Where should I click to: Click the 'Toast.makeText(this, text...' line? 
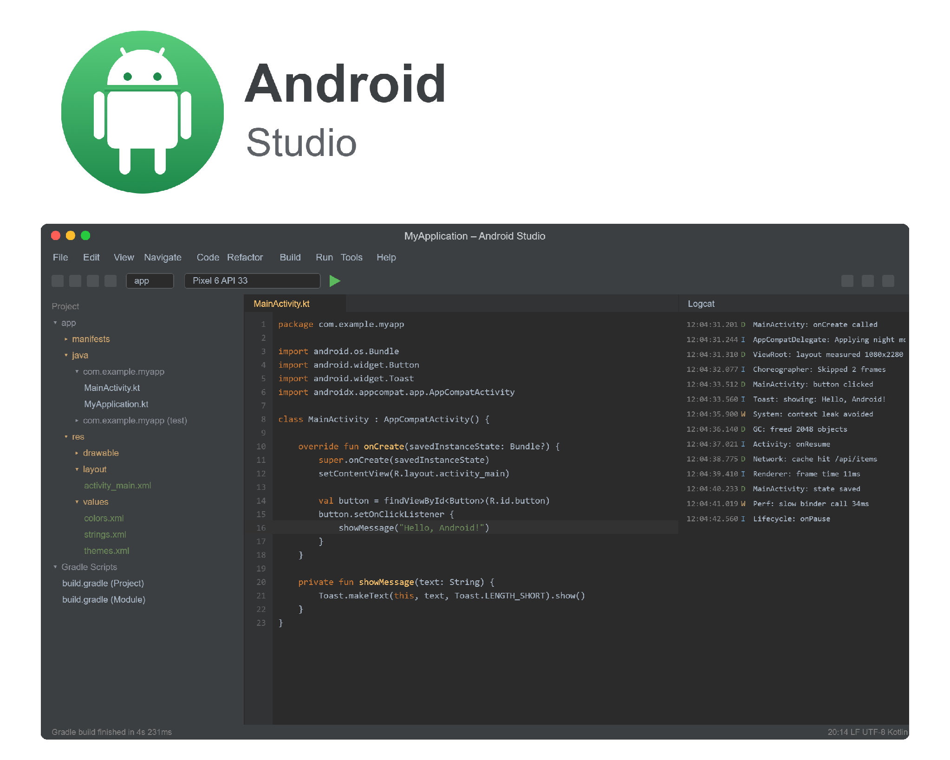tap(452, 596)
